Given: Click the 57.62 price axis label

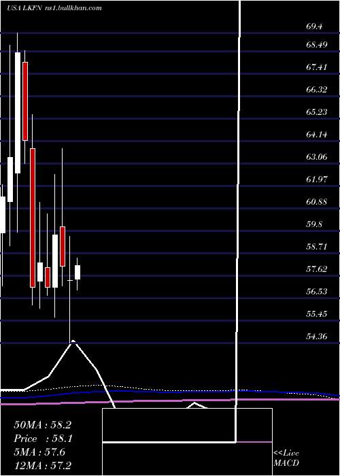Looking at the screenshot, I should 317,269.
